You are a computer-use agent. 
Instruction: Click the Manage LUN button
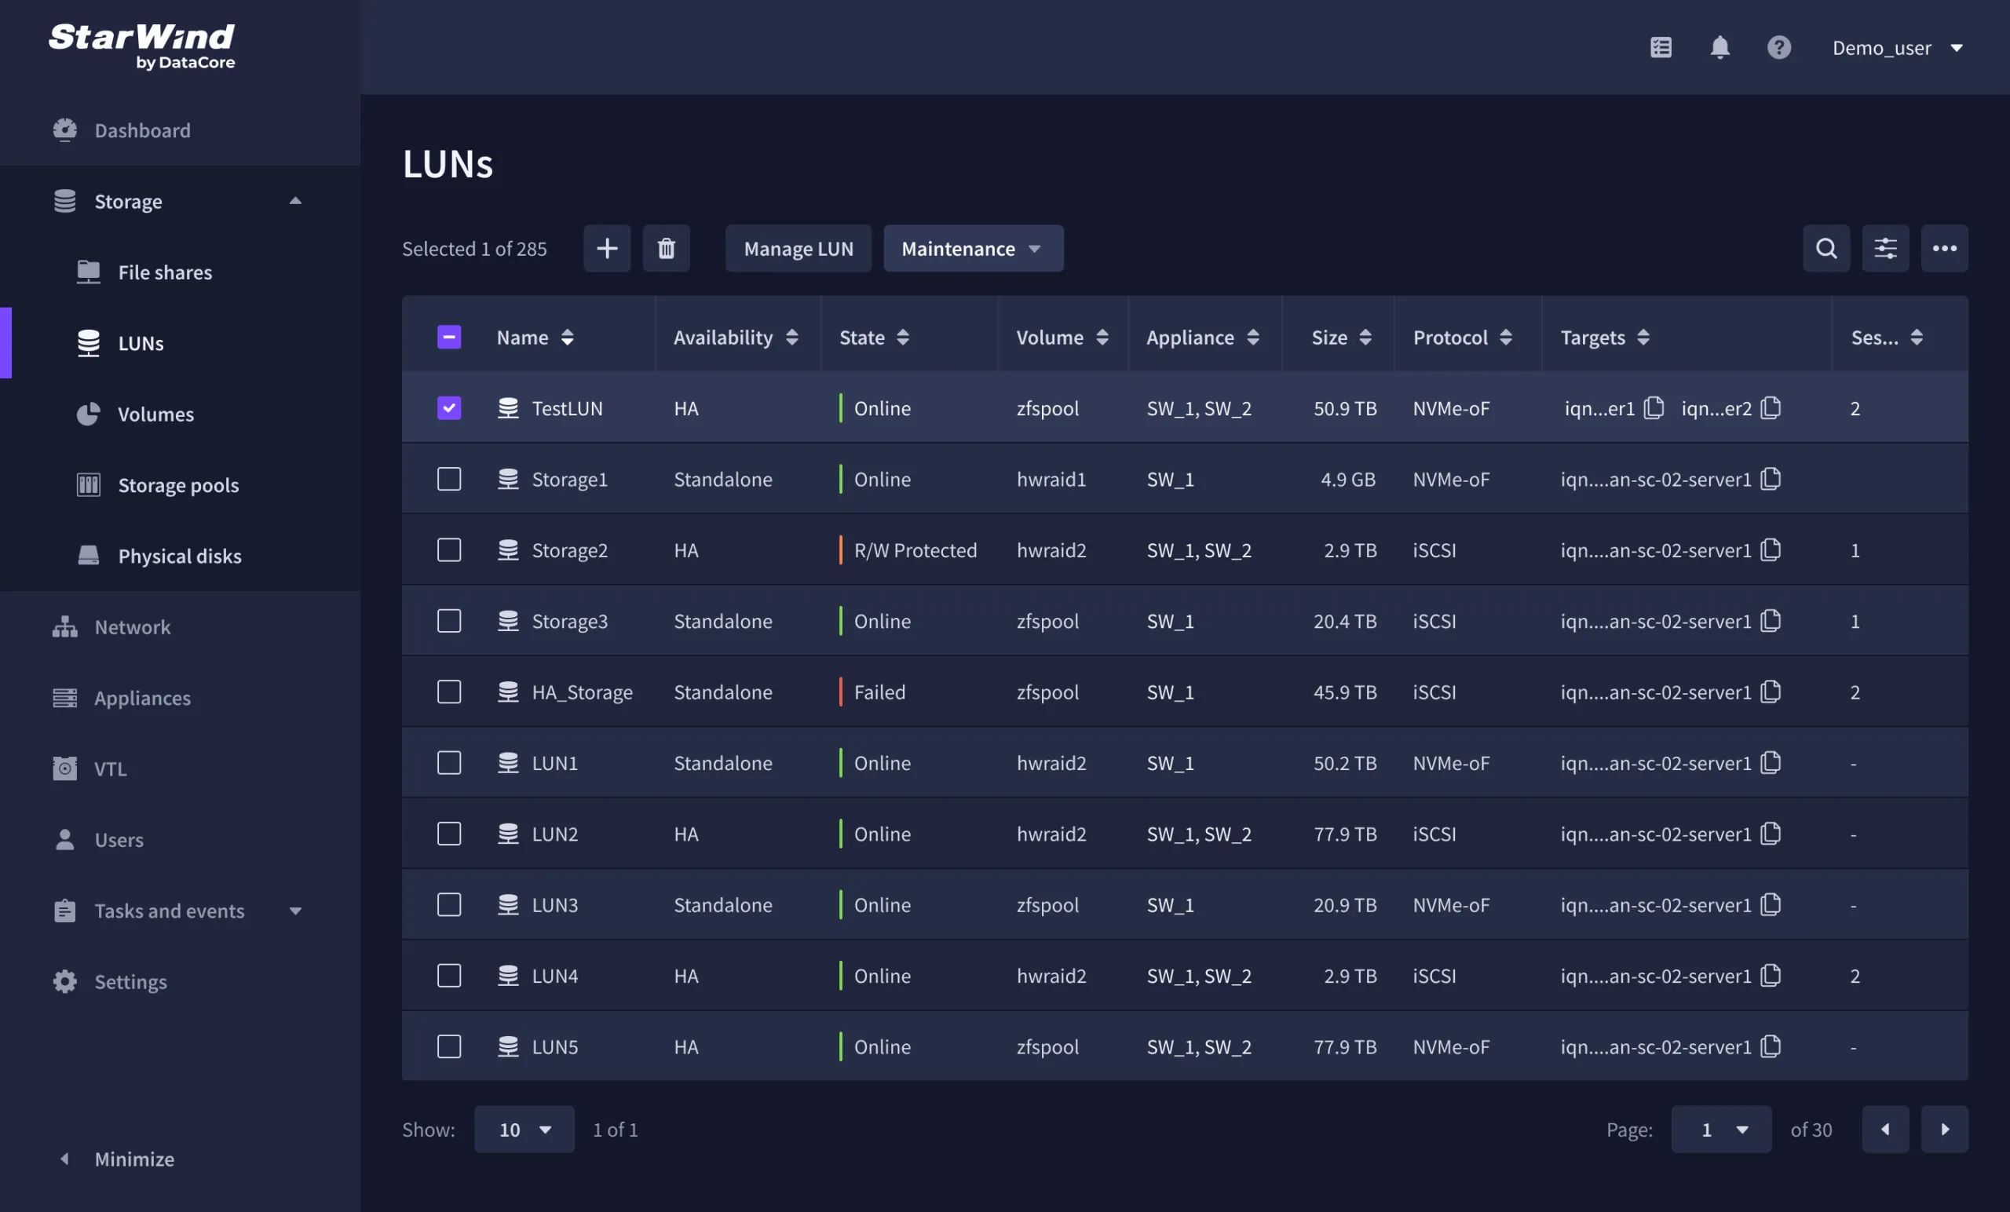pyautogui.click(x=798, y=248)
